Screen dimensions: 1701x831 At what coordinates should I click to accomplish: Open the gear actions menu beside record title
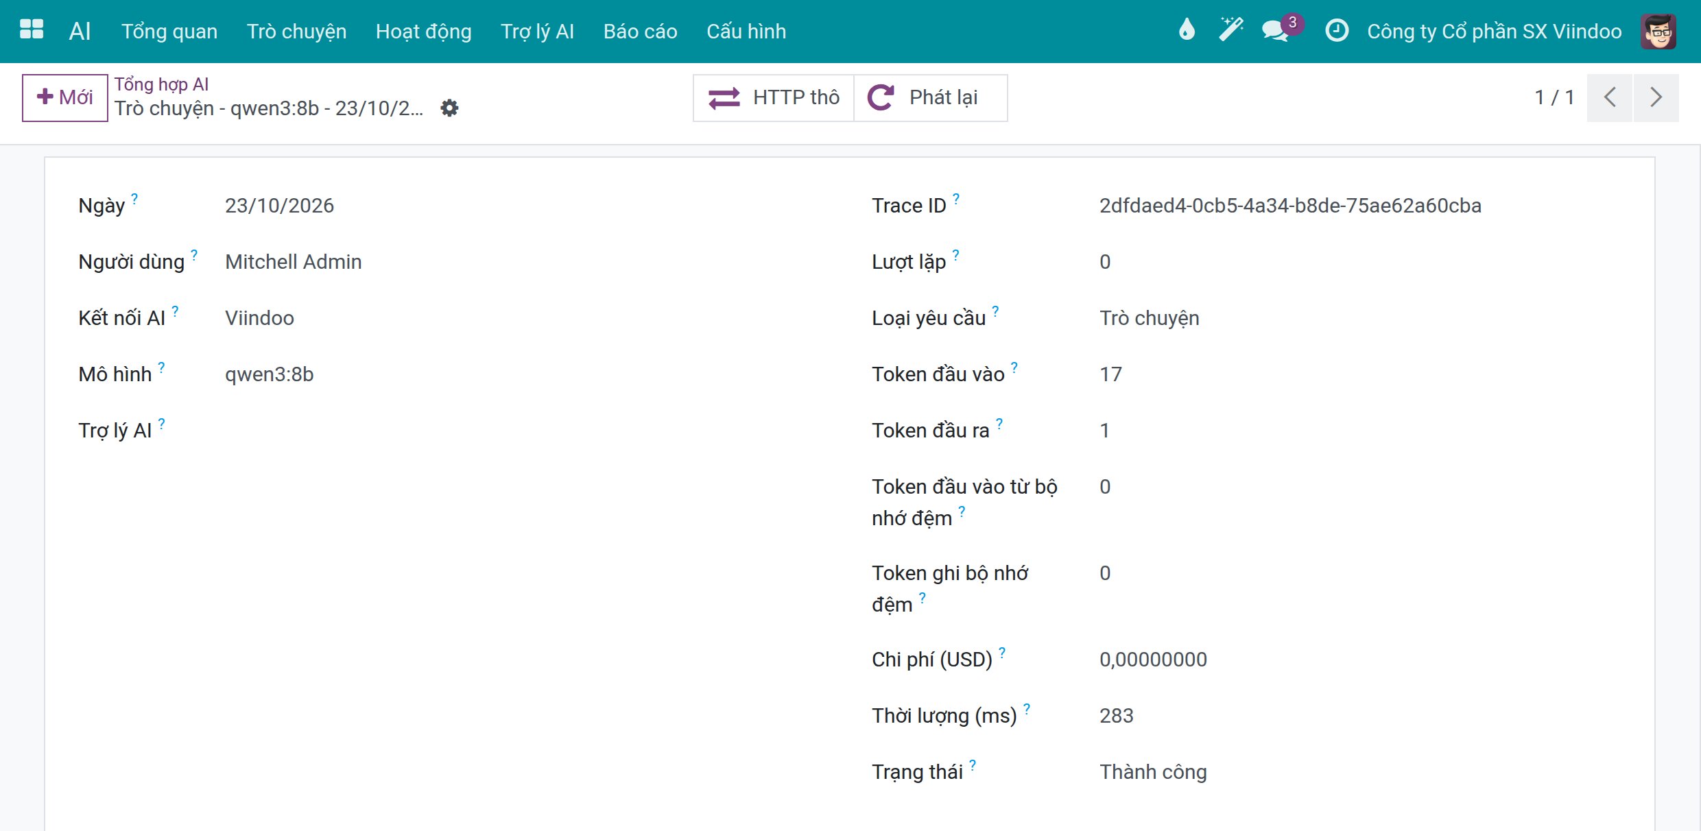(x=449, y=108)
